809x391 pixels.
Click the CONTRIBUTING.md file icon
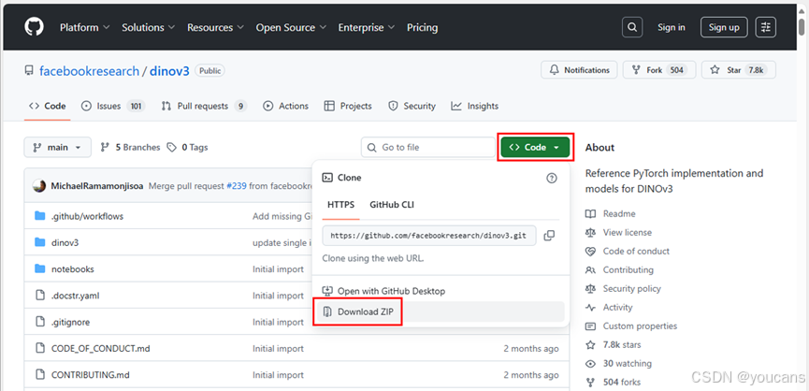pos(40,374)
